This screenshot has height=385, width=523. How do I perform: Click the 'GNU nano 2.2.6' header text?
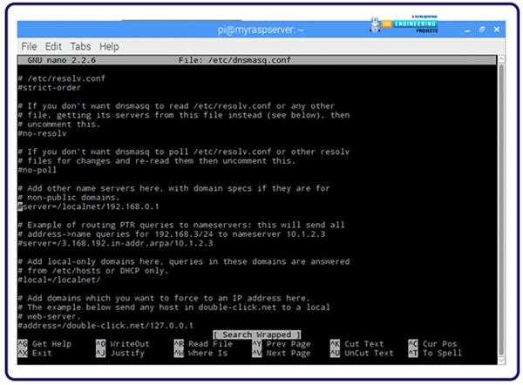click(x=62, y=60)
